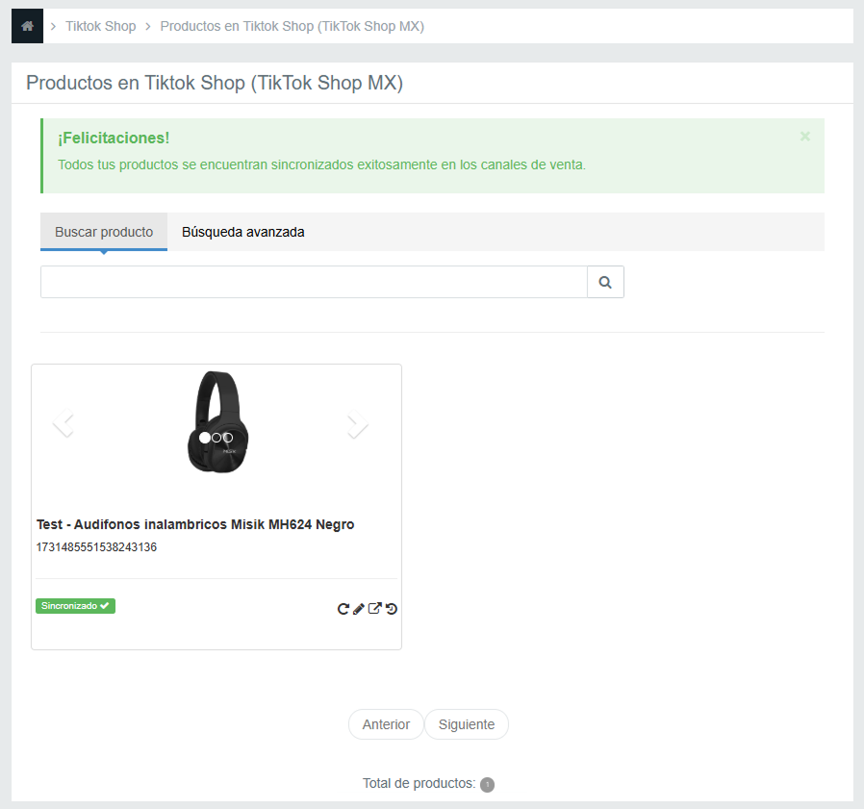View product history with the clock icon
The image size is (864, 809).
click(x=392, y=608)
